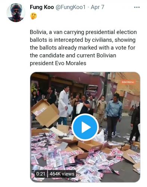
Task: Click the 464K views counter
Action: (x=62, y=174)
